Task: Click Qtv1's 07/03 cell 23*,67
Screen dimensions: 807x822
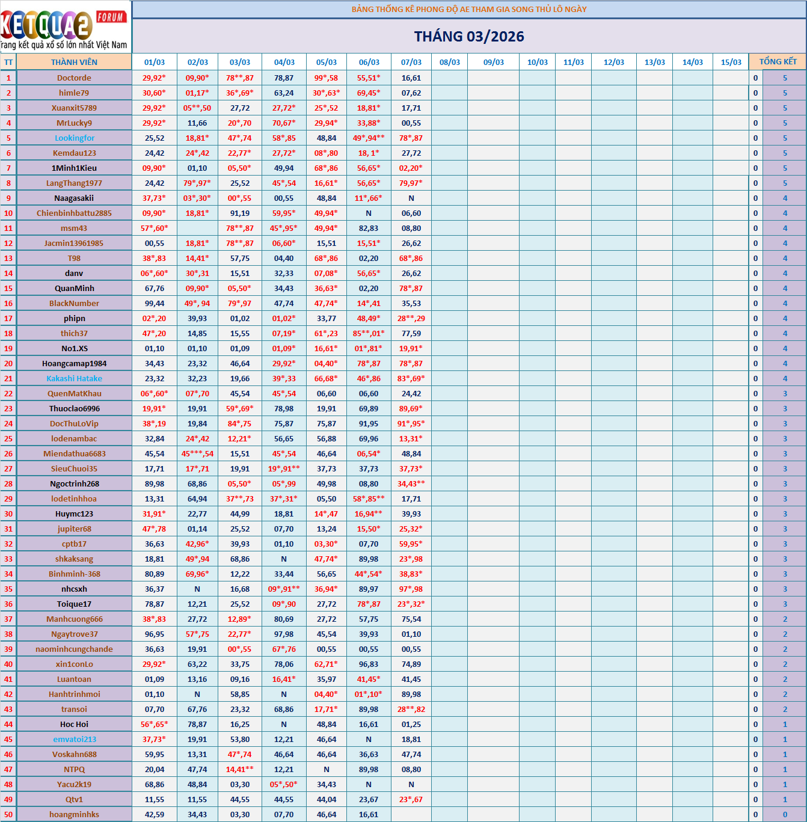Action: [x=411, y=799]
